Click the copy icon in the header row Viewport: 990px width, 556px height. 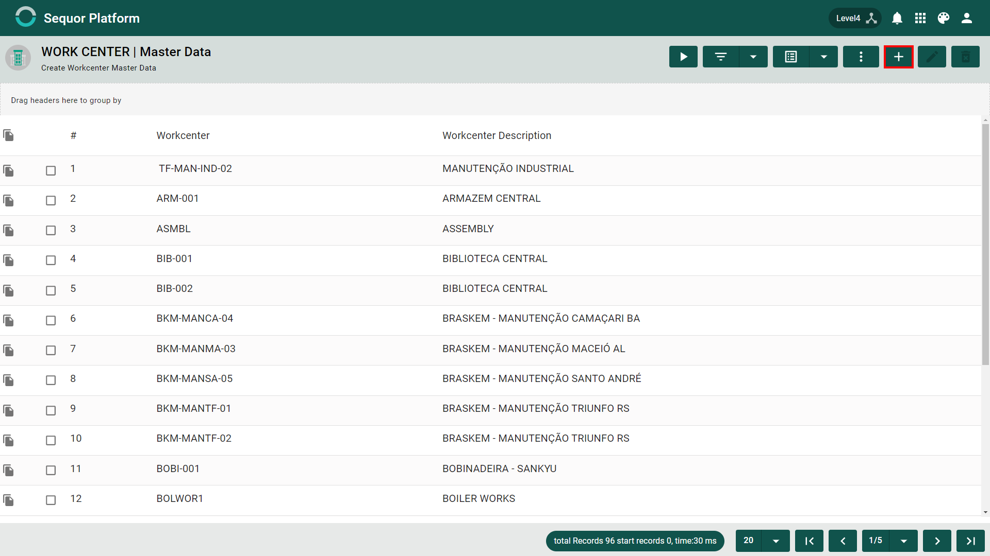click(x=8, y=135)
